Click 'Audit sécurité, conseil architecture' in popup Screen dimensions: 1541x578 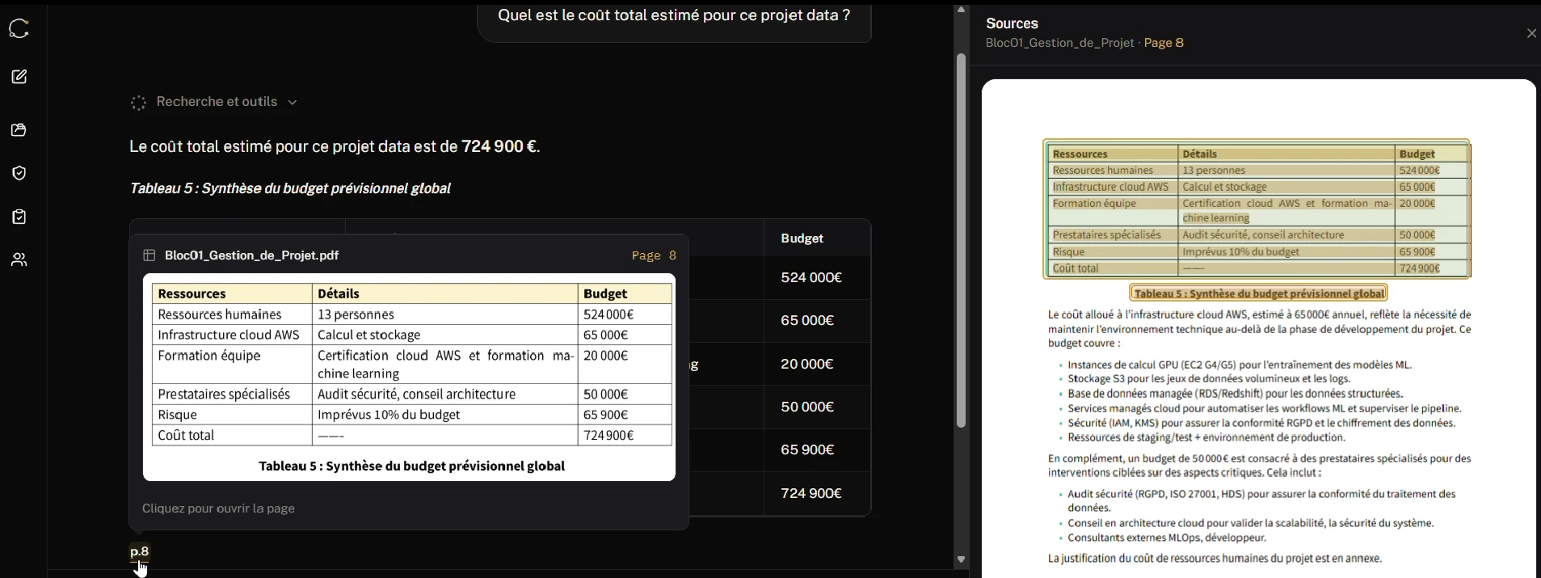416,394
